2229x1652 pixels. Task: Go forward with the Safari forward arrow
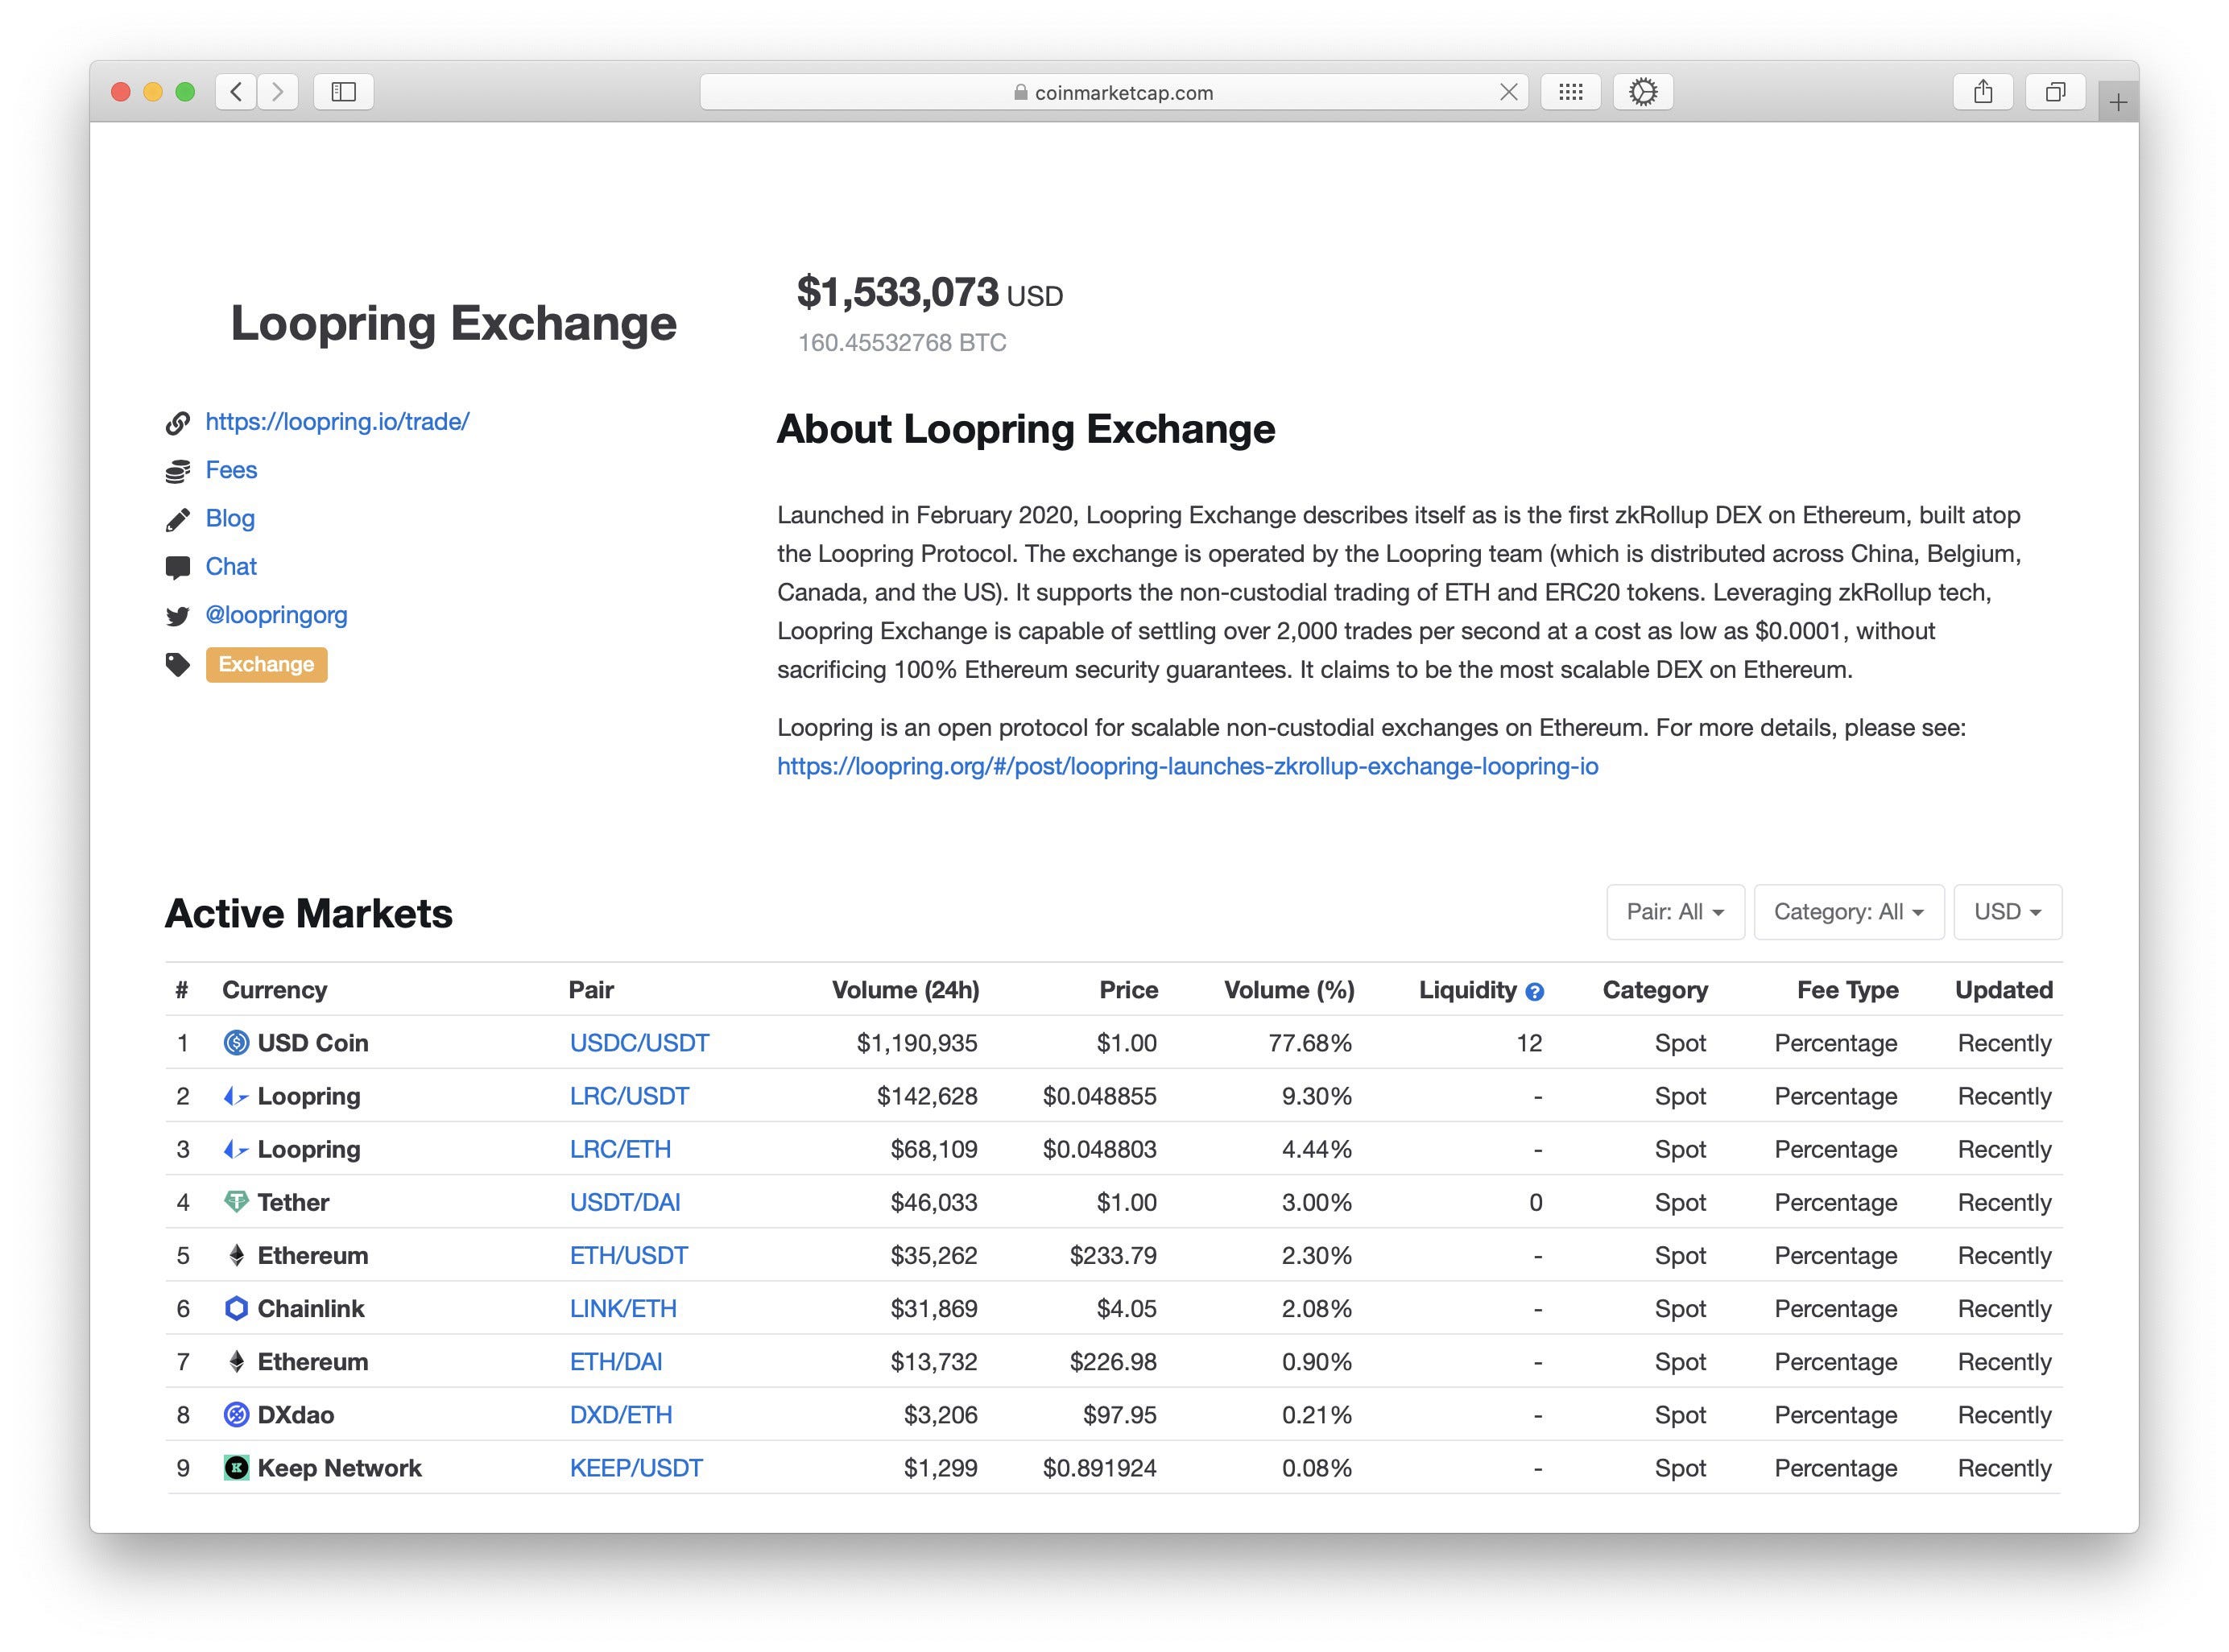(x=278, y=92)
